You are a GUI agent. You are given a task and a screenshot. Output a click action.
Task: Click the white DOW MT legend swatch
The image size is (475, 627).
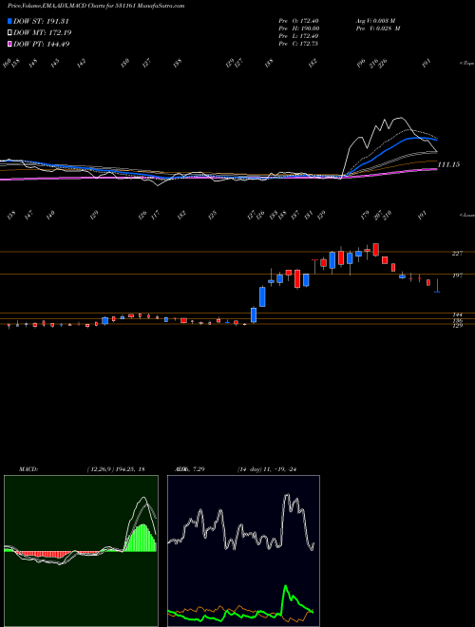point(9,32)
